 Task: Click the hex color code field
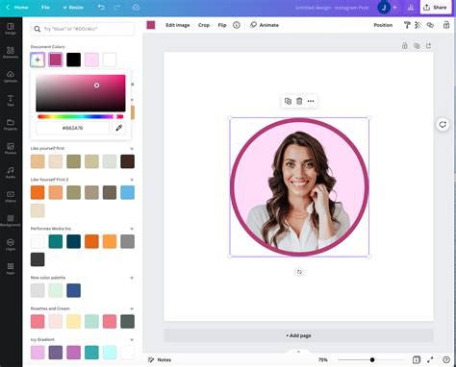[72, 128]
